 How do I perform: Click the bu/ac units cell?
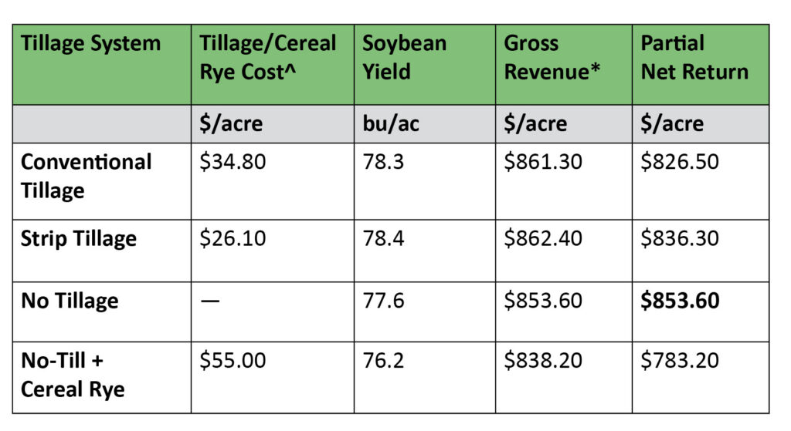point(392,123)
